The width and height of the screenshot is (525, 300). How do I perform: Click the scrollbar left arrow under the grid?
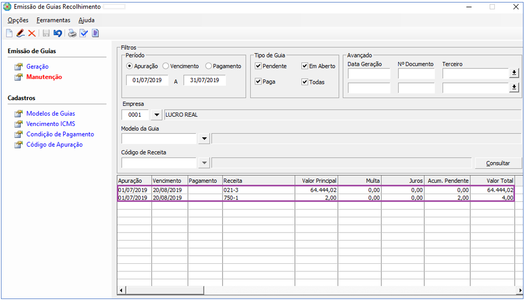(x=121, y=290)
